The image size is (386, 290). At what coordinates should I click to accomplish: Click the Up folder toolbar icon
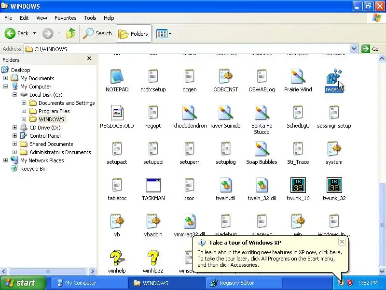point(71,33)
